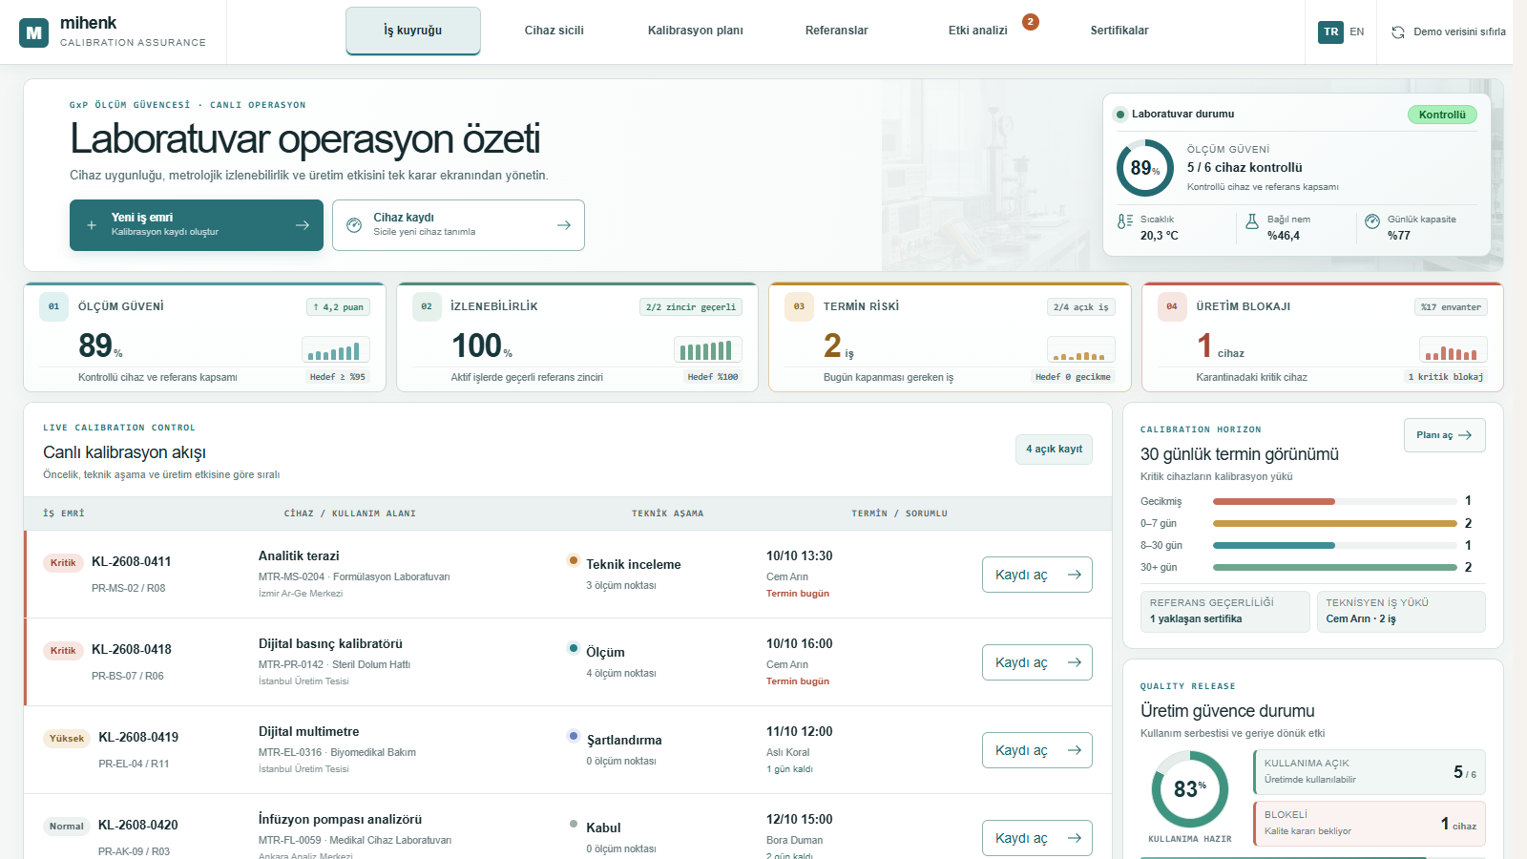Click the Cihaz kaydı button
This screenshot has height=859, width=1527.
[x=458, y=225]
